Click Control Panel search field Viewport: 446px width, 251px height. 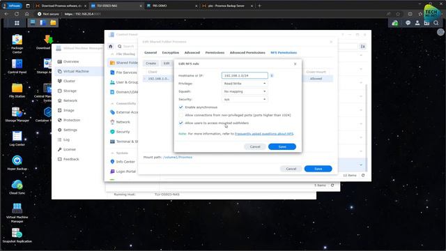pyautogui.click(x=128, y=47)
